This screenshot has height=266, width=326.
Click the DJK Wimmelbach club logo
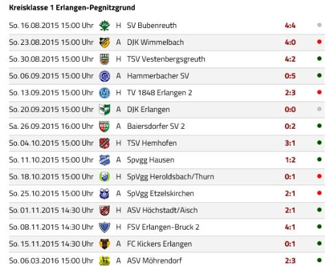pyautogui.click(x=104, y=42)
